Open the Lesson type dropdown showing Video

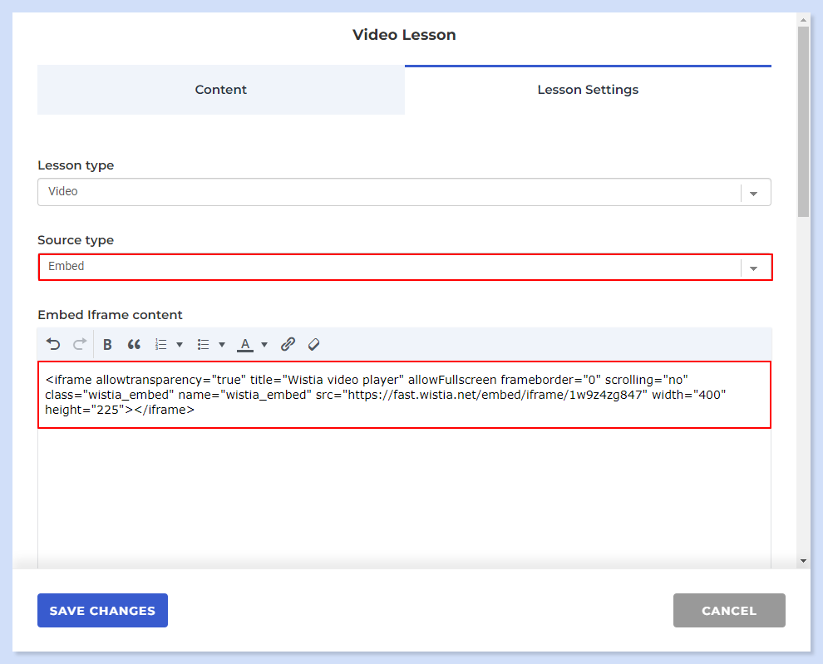(x=404, y=192)
